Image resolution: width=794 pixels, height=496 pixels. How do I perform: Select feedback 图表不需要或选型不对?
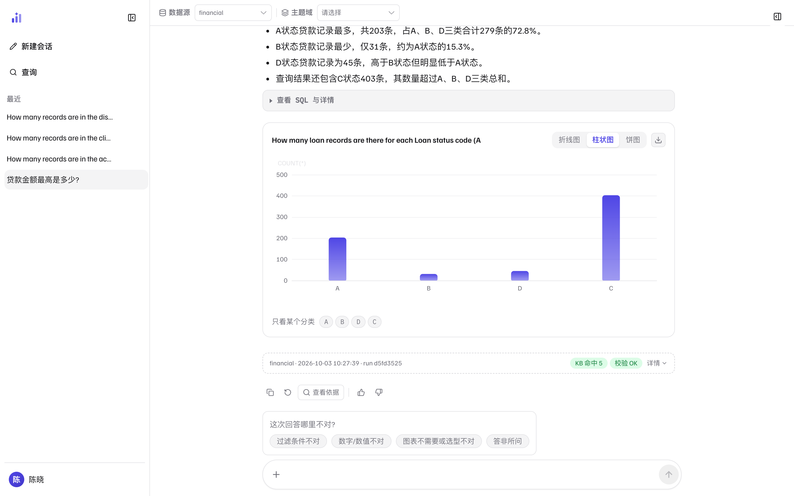click(x=439, y=441)
